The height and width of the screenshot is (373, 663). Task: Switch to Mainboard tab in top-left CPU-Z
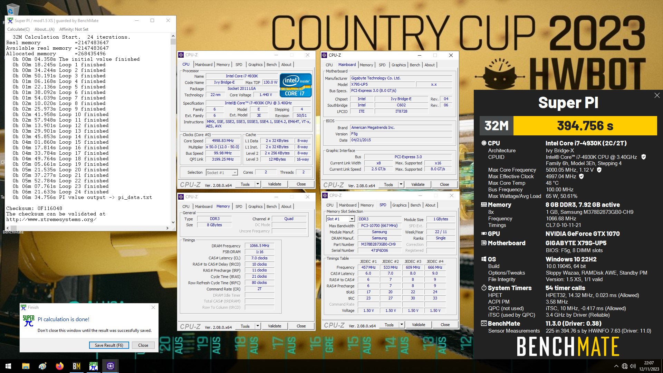[x=204, y=65]
